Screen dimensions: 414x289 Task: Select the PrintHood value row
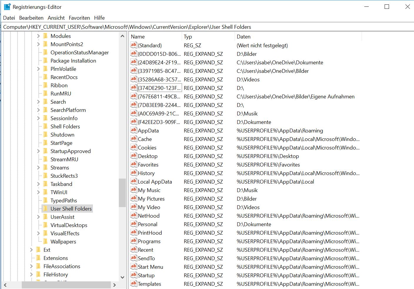(245, 233)
